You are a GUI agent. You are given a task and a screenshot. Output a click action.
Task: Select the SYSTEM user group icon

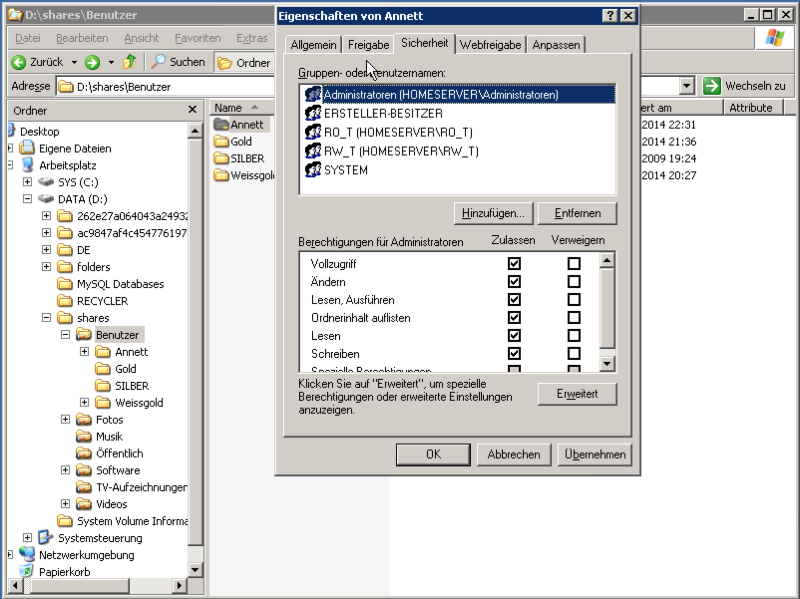[313, 170]
